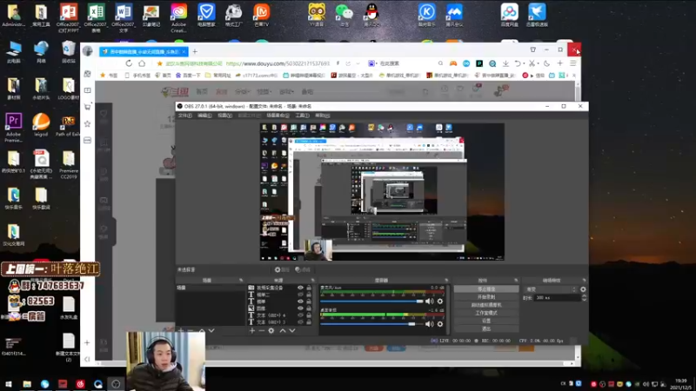Viewport: 696px width, 391px height.
Task: Click the add scene plus icon in OBS
Action: point(181,331)
